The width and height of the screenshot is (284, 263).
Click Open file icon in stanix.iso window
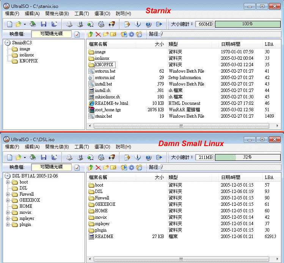click(x=18, y=24)
